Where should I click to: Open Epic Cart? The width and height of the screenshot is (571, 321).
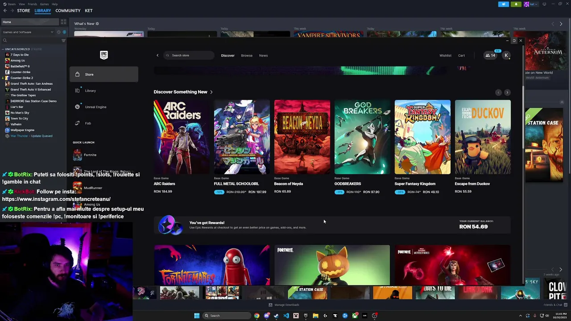[461, 55]
